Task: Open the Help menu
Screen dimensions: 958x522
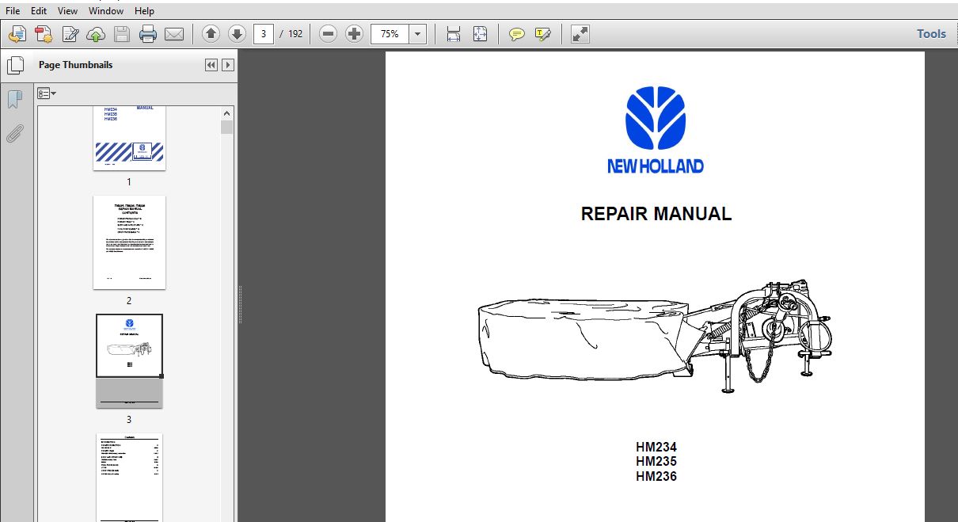Action: [145, 11]
